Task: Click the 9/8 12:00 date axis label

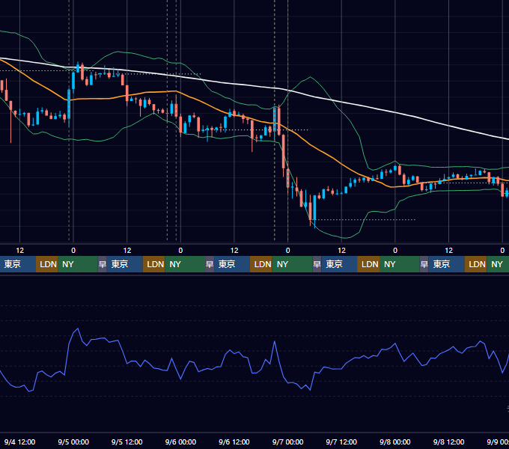Action: (x=448, y=442)
